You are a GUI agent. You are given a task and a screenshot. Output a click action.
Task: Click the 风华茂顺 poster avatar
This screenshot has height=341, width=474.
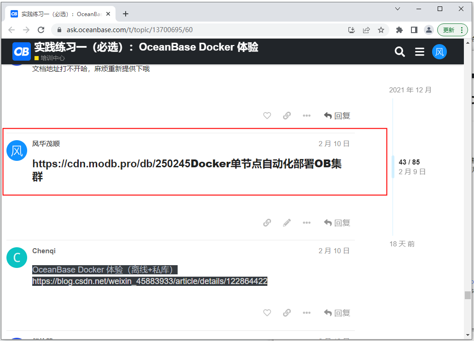pos(17,151)
